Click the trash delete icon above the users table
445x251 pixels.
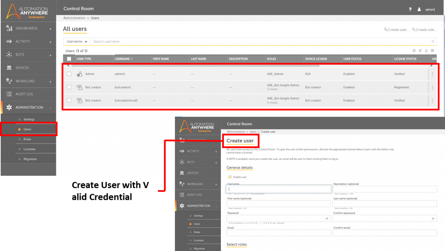click(420, 51)
